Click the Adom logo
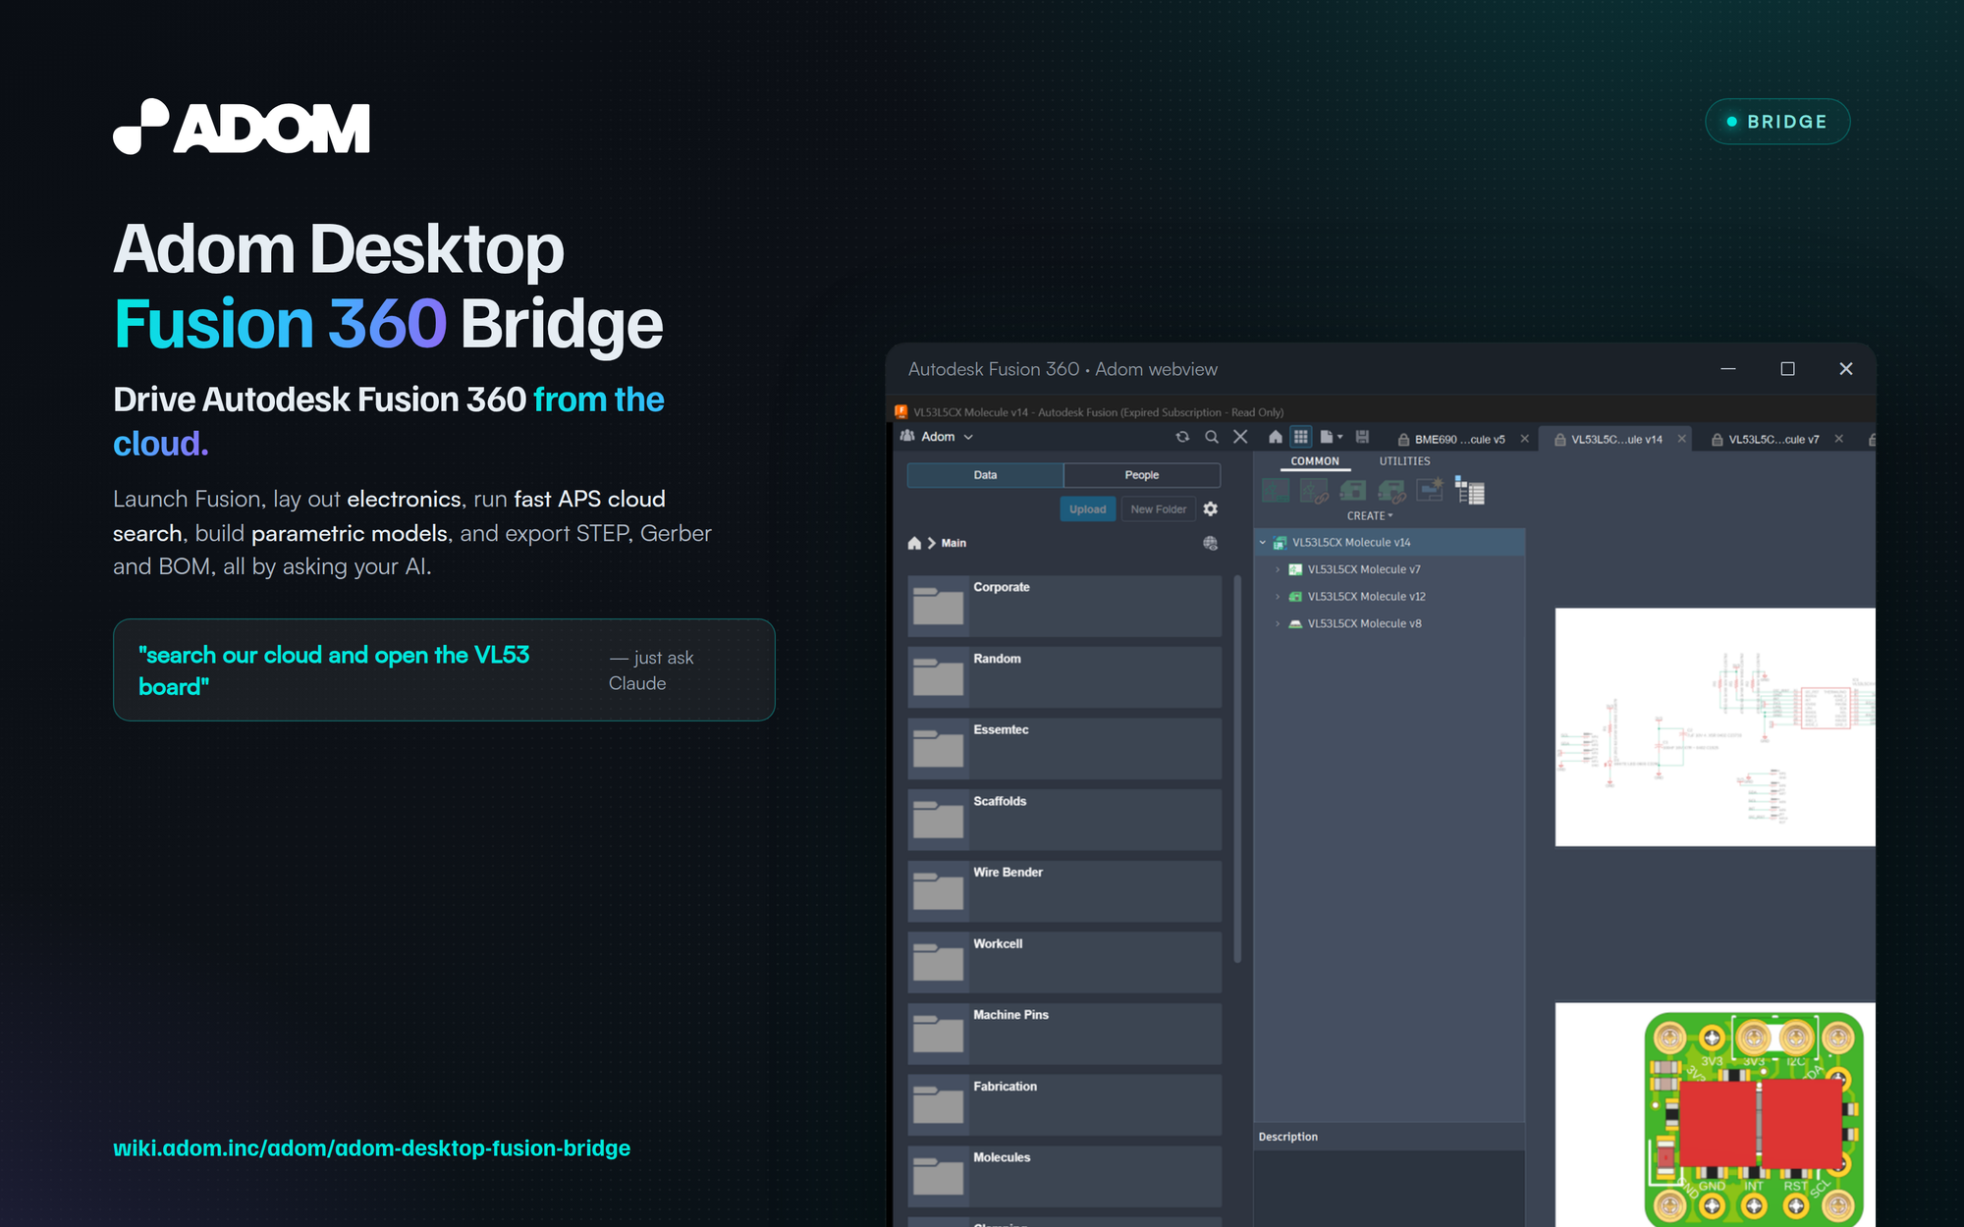 click(x=242, y=127)
